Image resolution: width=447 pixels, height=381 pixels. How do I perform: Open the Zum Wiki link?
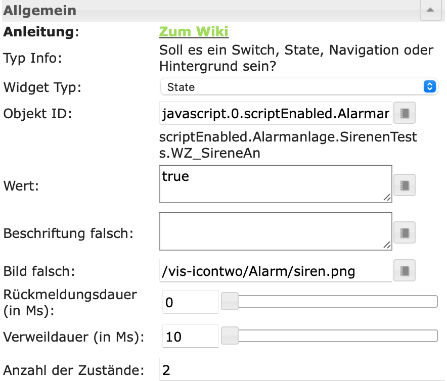(194, 32)
